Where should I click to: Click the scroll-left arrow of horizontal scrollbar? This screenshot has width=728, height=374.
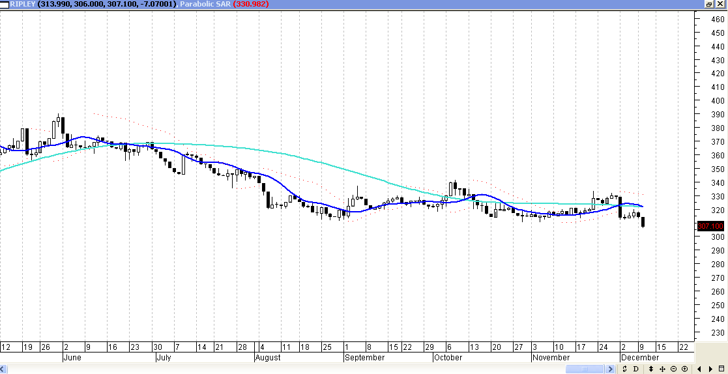[x=4, y=369]
